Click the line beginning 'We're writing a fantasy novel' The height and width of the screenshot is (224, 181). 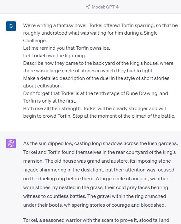(x=100, y=25)
